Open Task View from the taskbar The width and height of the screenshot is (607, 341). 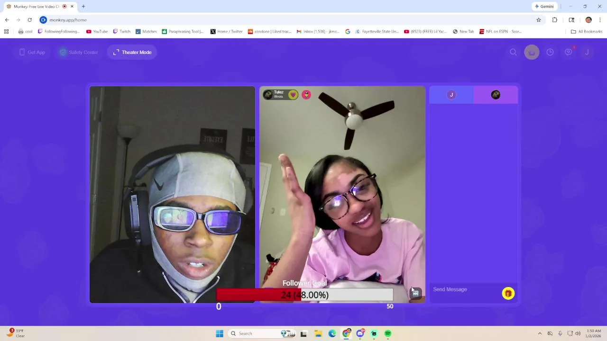click(303, 333)
